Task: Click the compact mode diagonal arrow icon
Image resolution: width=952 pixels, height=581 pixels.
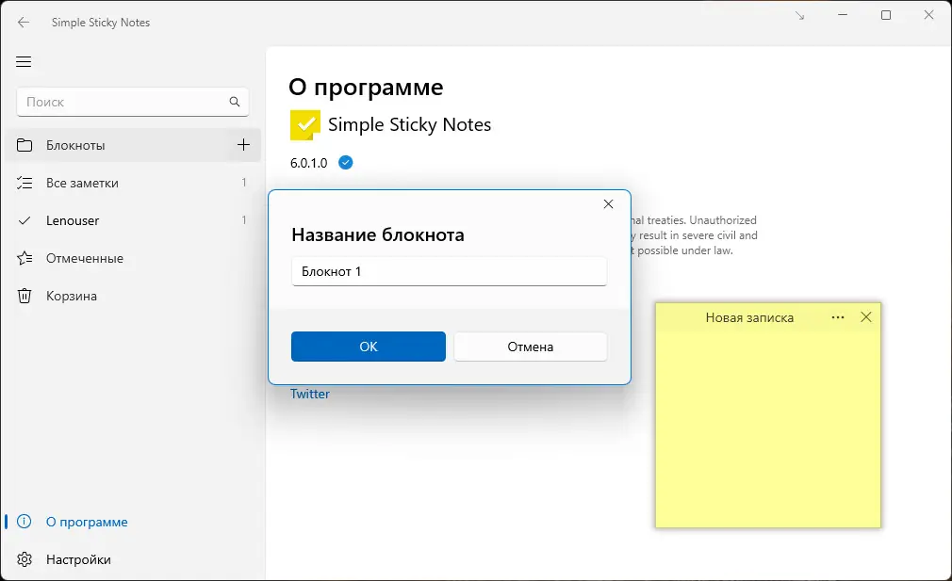Action: (799, 16)
